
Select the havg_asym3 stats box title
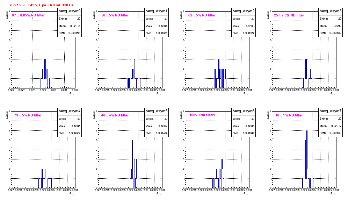331,11
